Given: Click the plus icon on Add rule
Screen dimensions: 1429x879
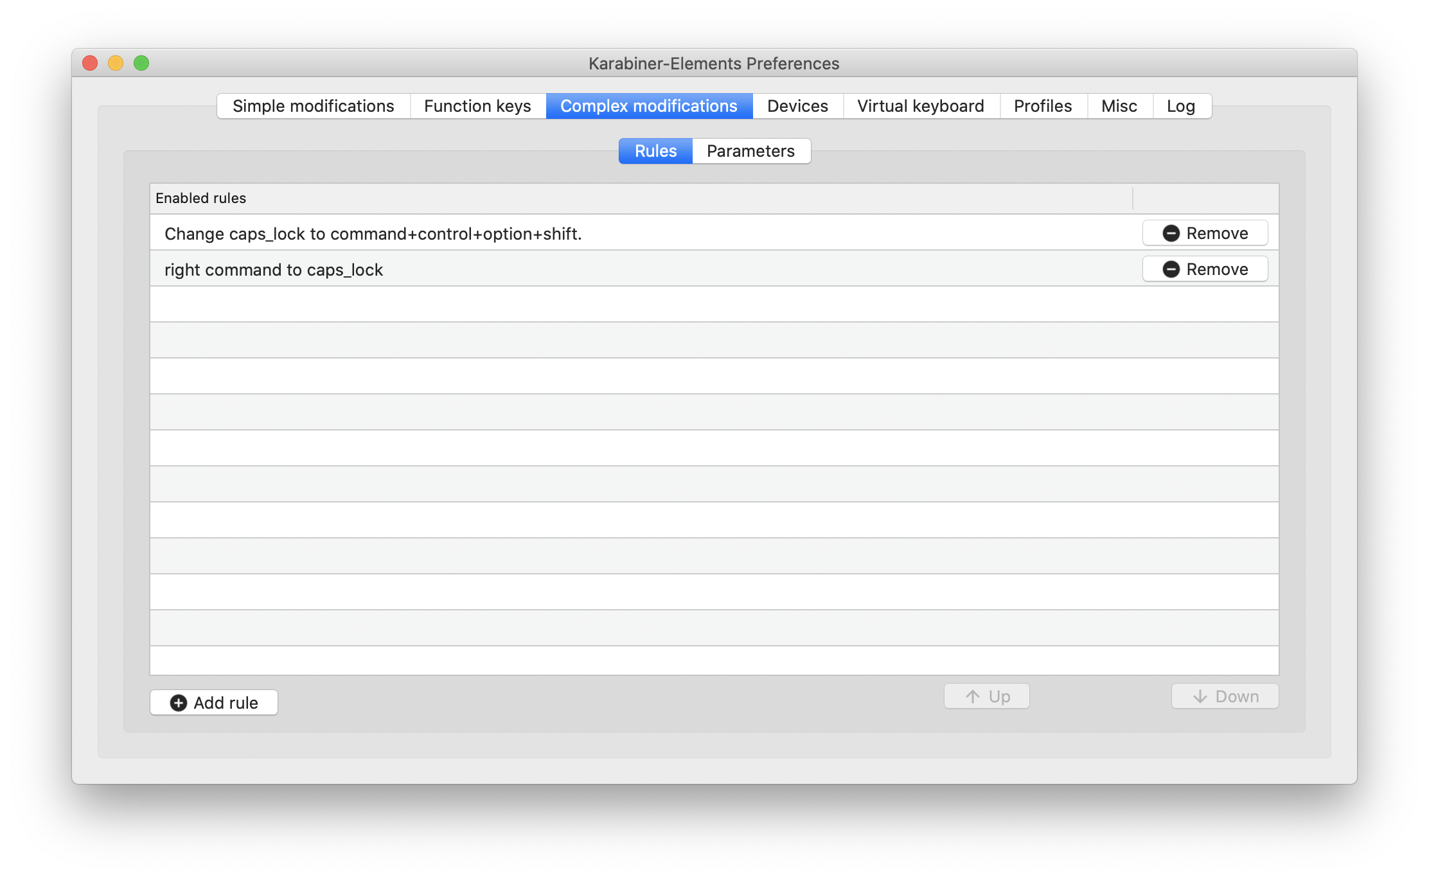Looking at the screenshot, I should pos(179,703).
